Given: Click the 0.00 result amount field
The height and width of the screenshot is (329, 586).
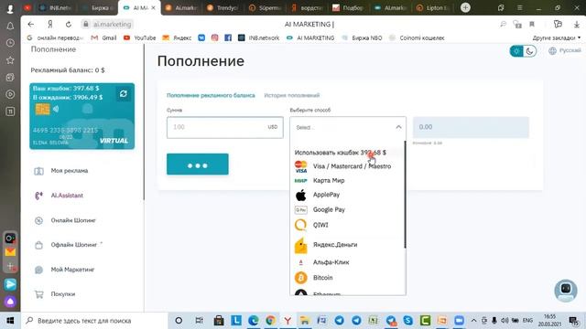Looking at the screenshot, I should click(x=471, y=127).
